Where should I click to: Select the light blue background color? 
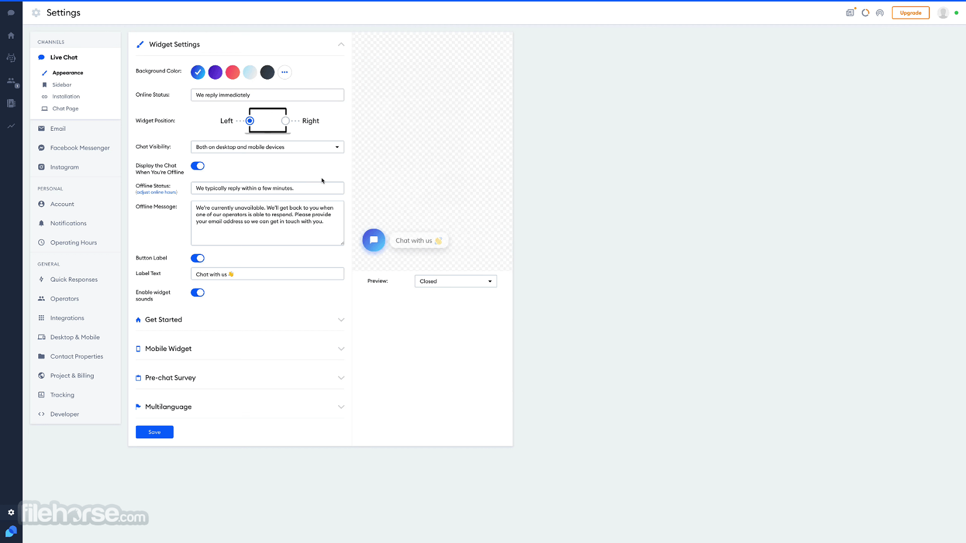tap(250, 72)
